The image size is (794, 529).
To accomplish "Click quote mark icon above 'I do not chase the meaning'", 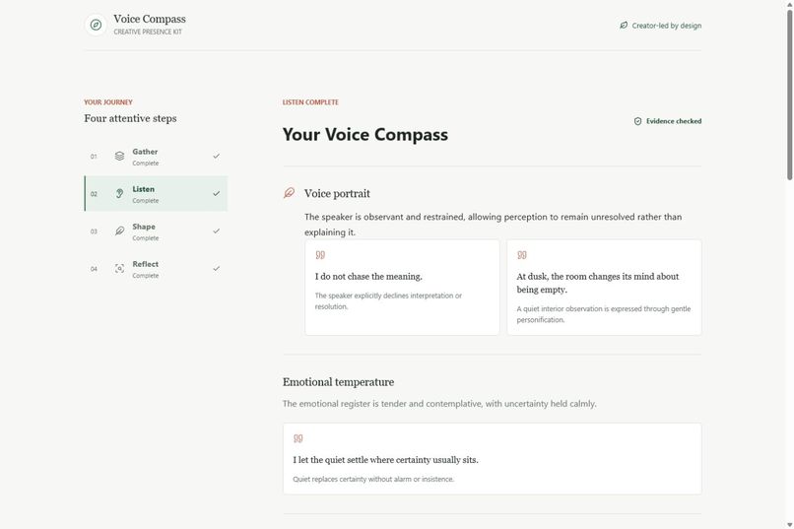I will point(320,254).
